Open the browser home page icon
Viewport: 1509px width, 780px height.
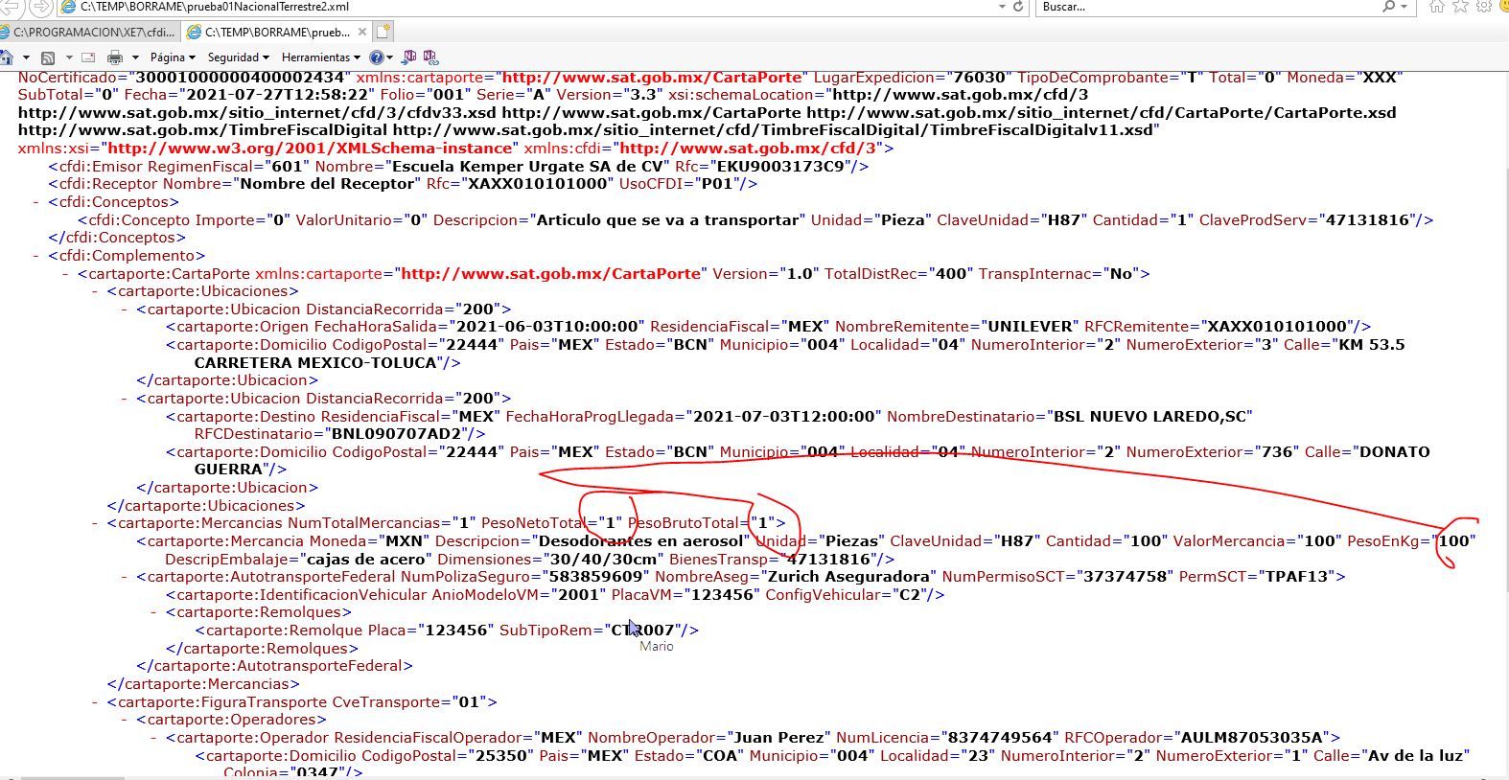coord(1436,7)
